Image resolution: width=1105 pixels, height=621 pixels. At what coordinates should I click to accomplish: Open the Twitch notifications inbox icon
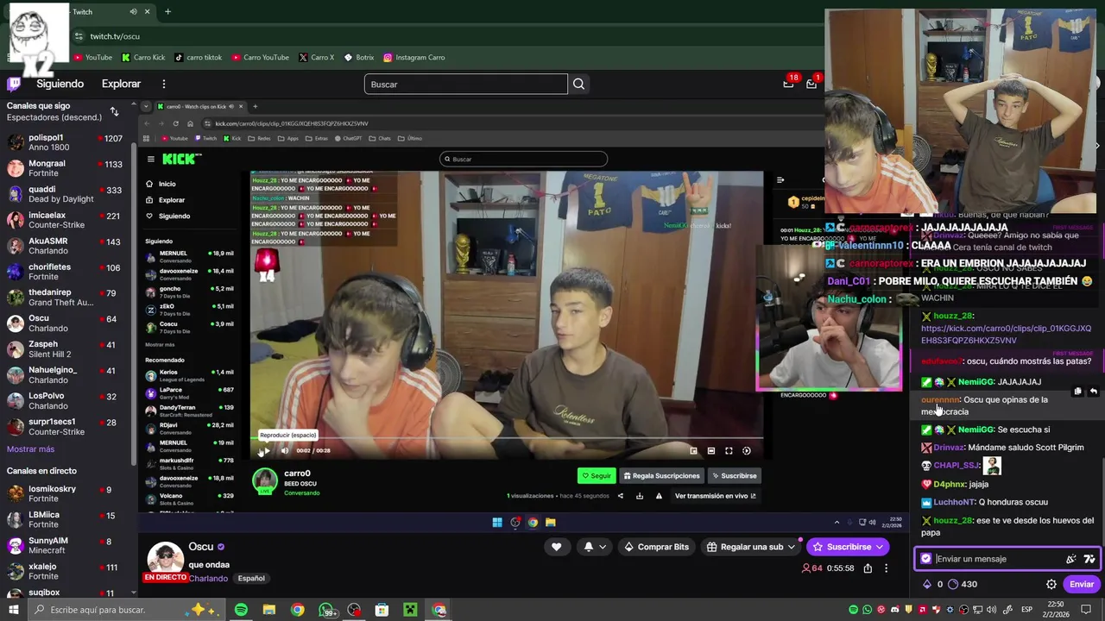point(788,84)
